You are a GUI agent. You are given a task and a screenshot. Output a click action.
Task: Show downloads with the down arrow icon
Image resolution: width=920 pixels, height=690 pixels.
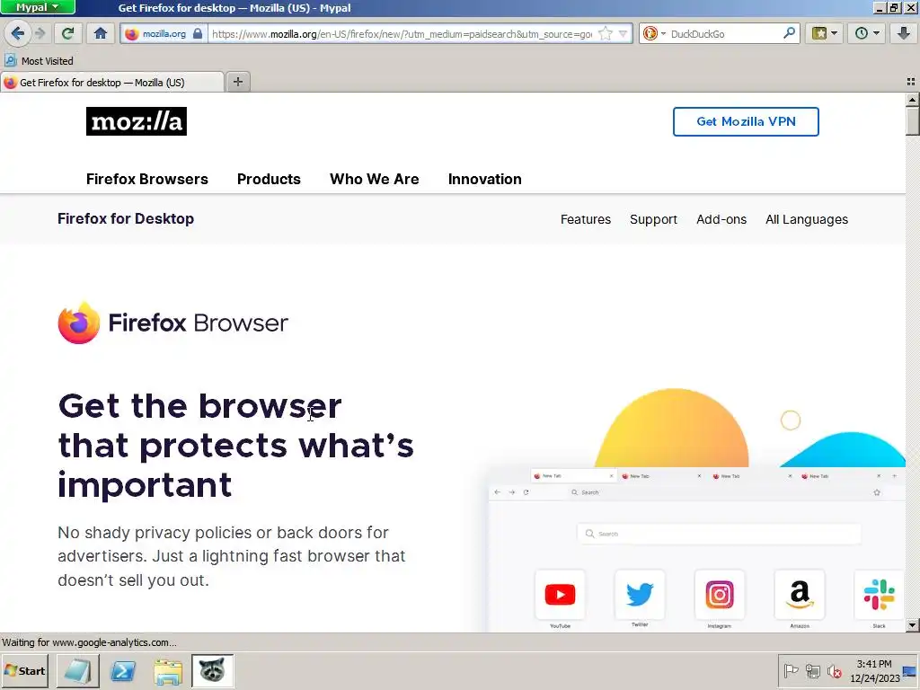(904, 33)
